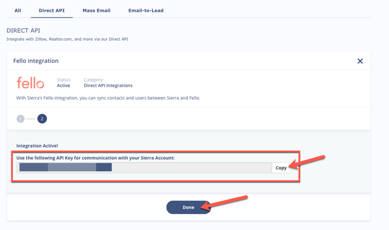
Task: Click the DIRECT API section heading
Action: 23,31
